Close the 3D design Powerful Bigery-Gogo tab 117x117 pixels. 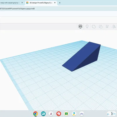[55, 3]
